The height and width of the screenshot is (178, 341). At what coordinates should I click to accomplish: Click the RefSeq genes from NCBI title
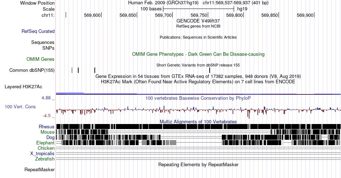coord(198,26)
